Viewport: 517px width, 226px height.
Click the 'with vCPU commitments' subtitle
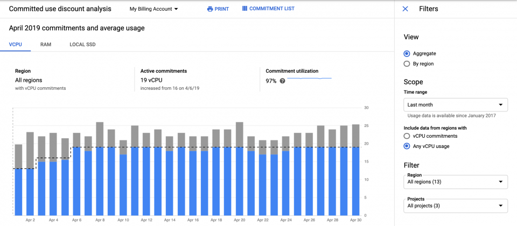(40, 88)
